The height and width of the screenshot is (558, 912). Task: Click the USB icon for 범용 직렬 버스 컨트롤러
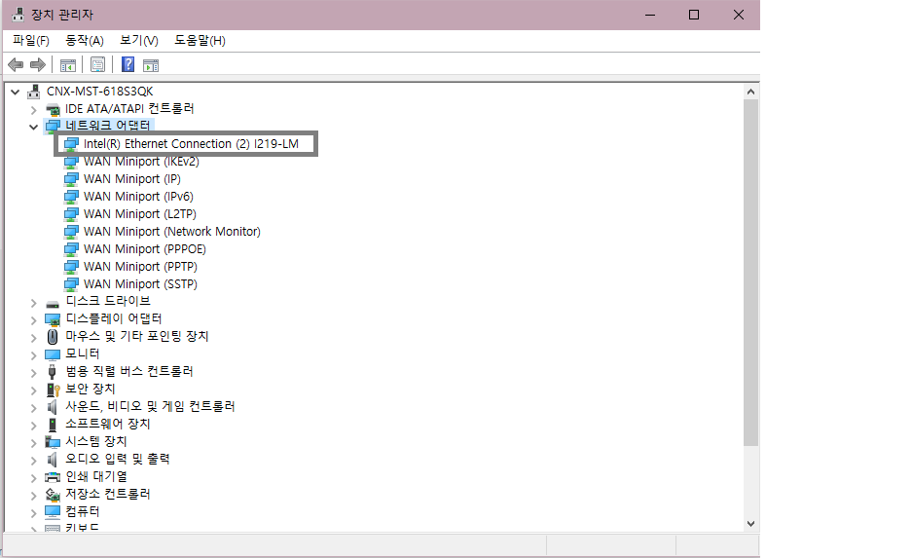coord(52,372)
